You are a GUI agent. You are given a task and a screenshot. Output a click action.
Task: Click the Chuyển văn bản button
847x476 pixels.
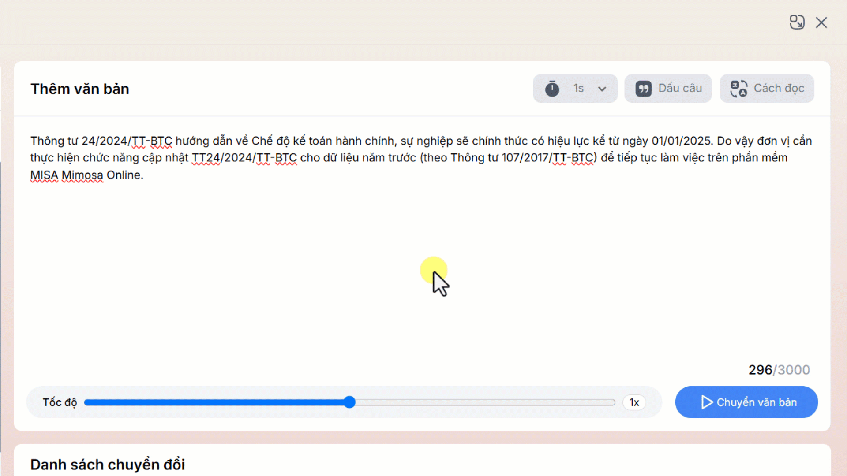[746, 402]
